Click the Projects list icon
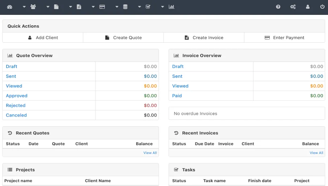The width and height of the screenshot is (328, 186). (10, 170)
